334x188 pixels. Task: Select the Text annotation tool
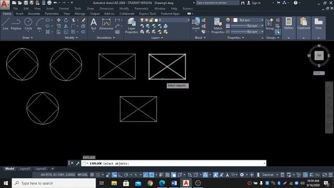[x=93, y=24]
